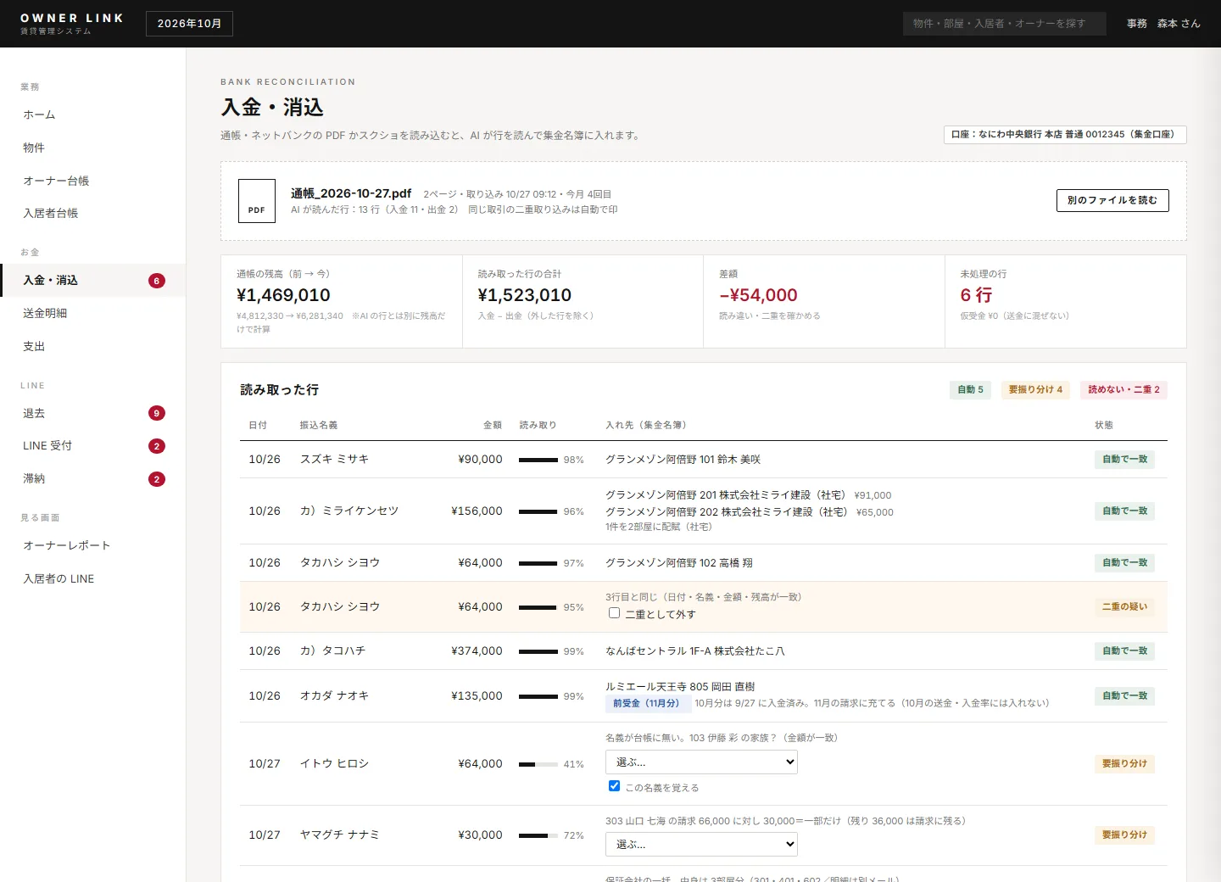The height and width of the screenshot is (882, 1221).
Task: Click the オカダ ナオキ name cell
Action: pyautogui.click(x=334, y=695)
